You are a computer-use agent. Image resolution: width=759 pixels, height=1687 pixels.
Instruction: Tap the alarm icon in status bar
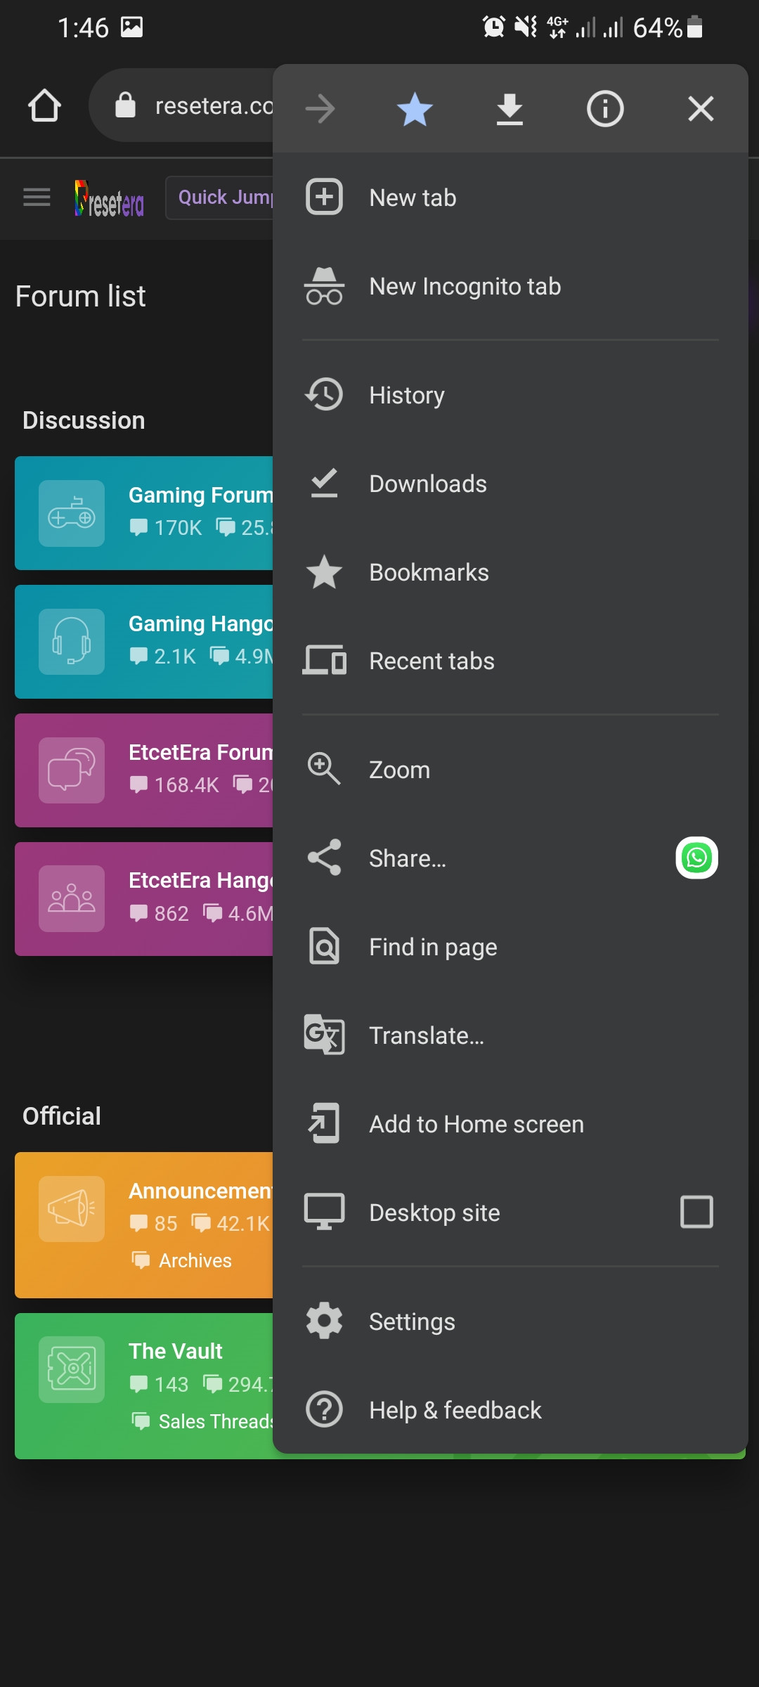coord(493,27)
